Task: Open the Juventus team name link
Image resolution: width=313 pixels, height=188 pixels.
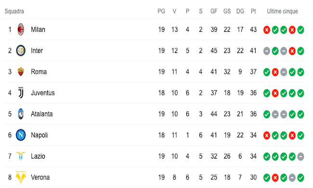Action: (x=43, y=93)
